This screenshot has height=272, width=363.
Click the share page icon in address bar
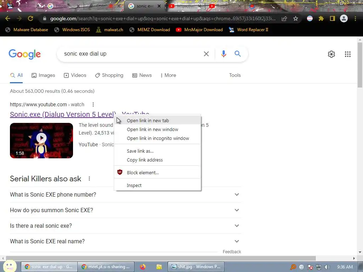click(x=284, y=18)
